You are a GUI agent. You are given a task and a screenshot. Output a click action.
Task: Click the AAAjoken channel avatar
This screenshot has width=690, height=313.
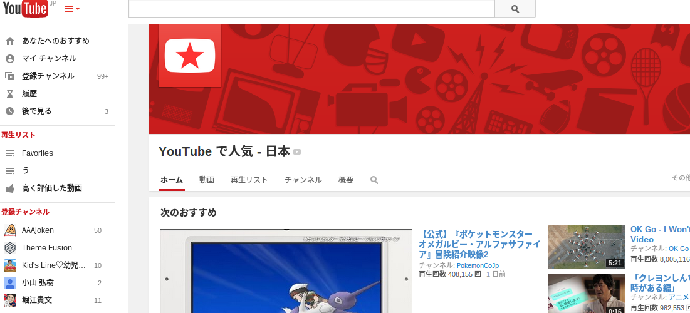(9, 230)
